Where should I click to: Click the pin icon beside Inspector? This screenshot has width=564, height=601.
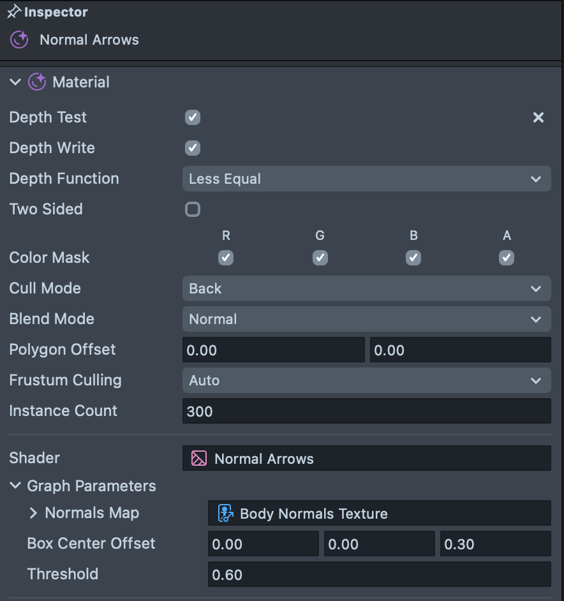tap(13, 12)
